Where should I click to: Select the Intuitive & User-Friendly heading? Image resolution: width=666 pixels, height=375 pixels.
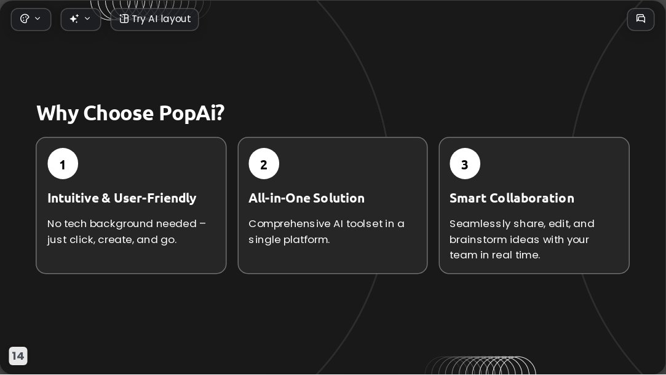(x=122, y=198)
